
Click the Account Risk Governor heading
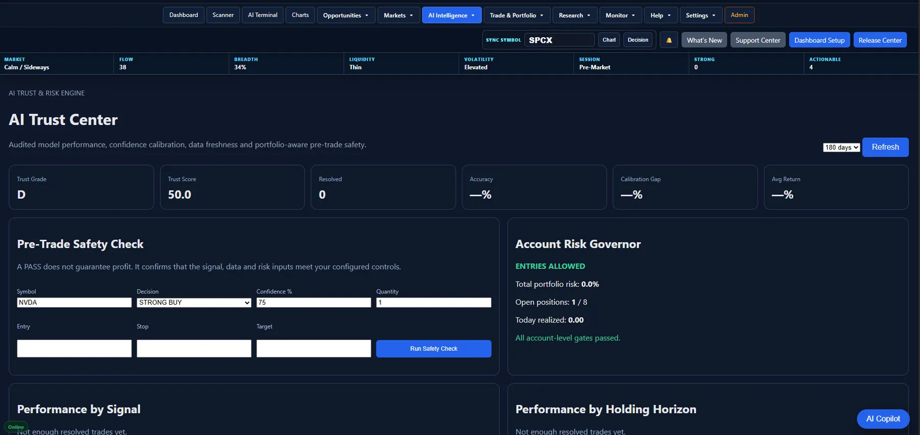[578, 244]
